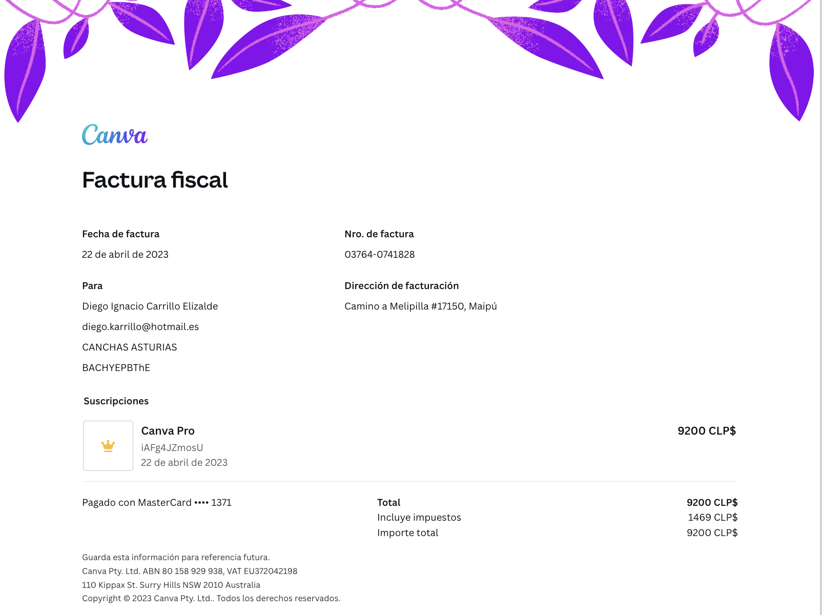Image resolution: width=822 pixels, height=615 pixels.
Task: Click the Canva Pro subscription title
Action: pos(168,431)
